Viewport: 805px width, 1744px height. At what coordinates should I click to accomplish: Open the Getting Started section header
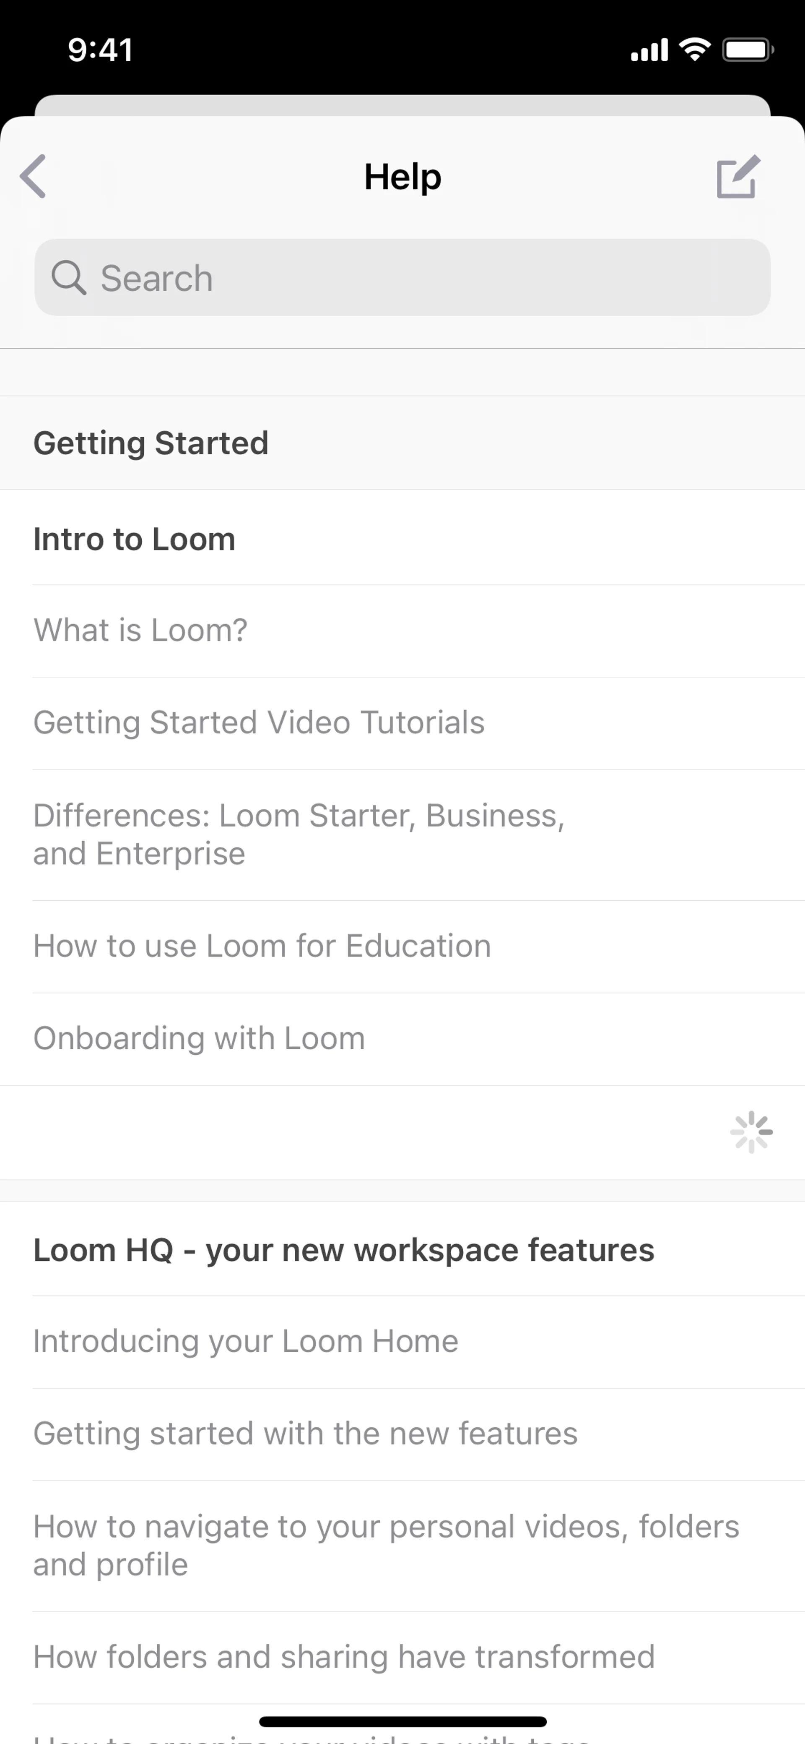(151, 443)
